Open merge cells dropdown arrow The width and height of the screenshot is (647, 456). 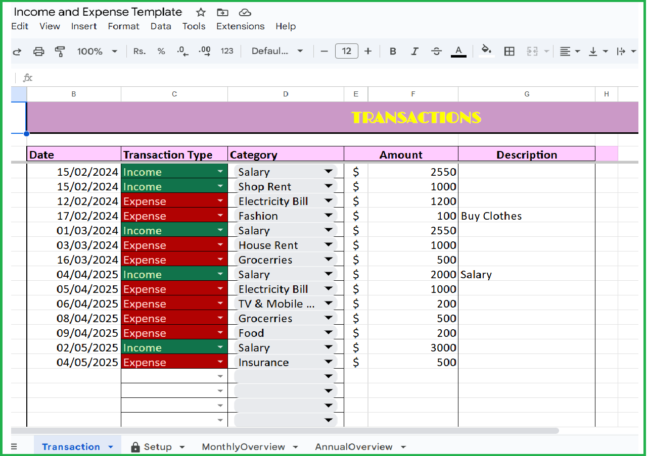pos(546,51)
